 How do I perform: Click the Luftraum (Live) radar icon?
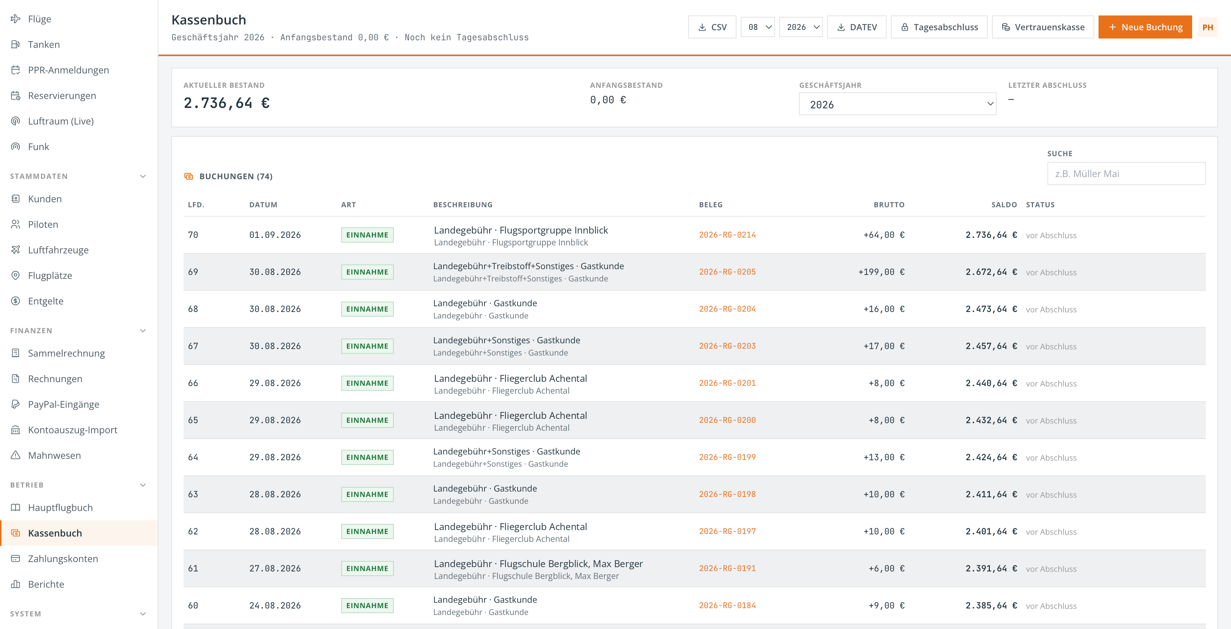click(16, 121)
